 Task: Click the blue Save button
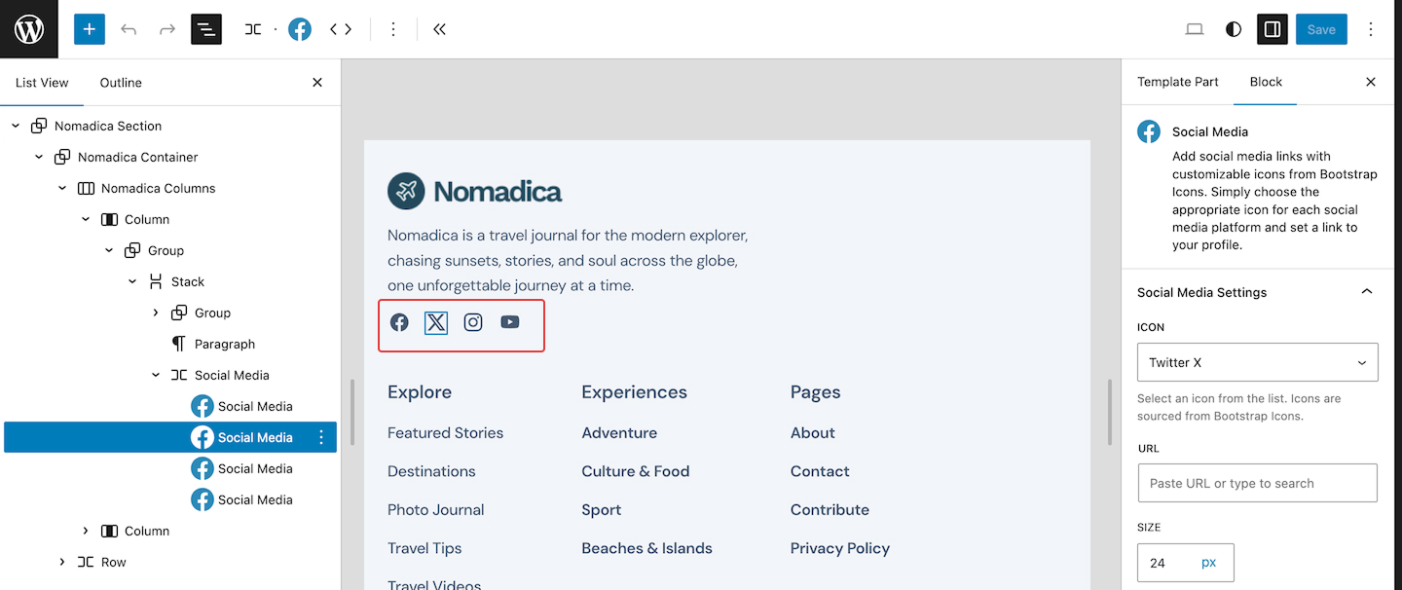(1321, 29)
